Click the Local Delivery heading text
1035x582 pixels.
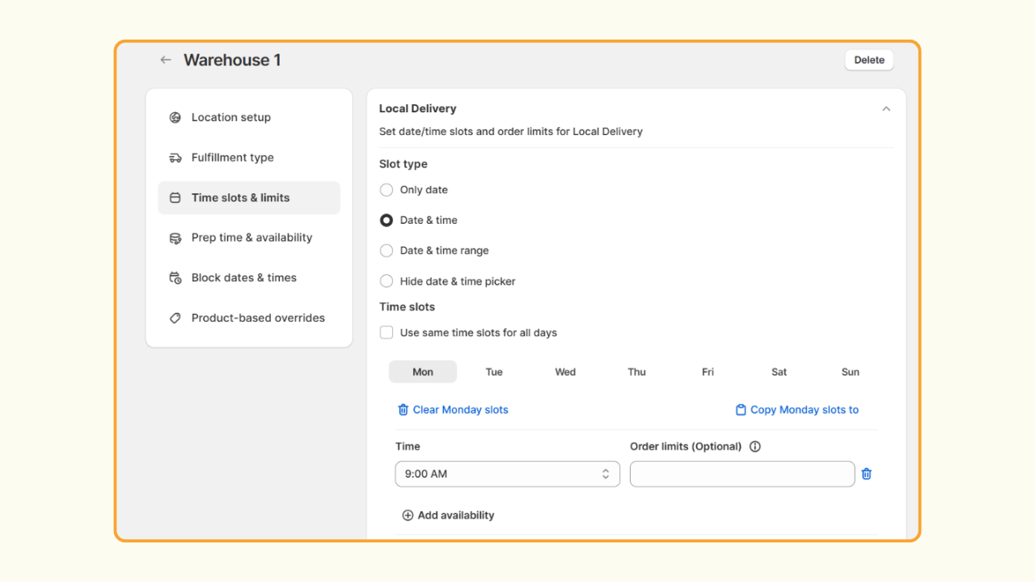click(418, 109)
